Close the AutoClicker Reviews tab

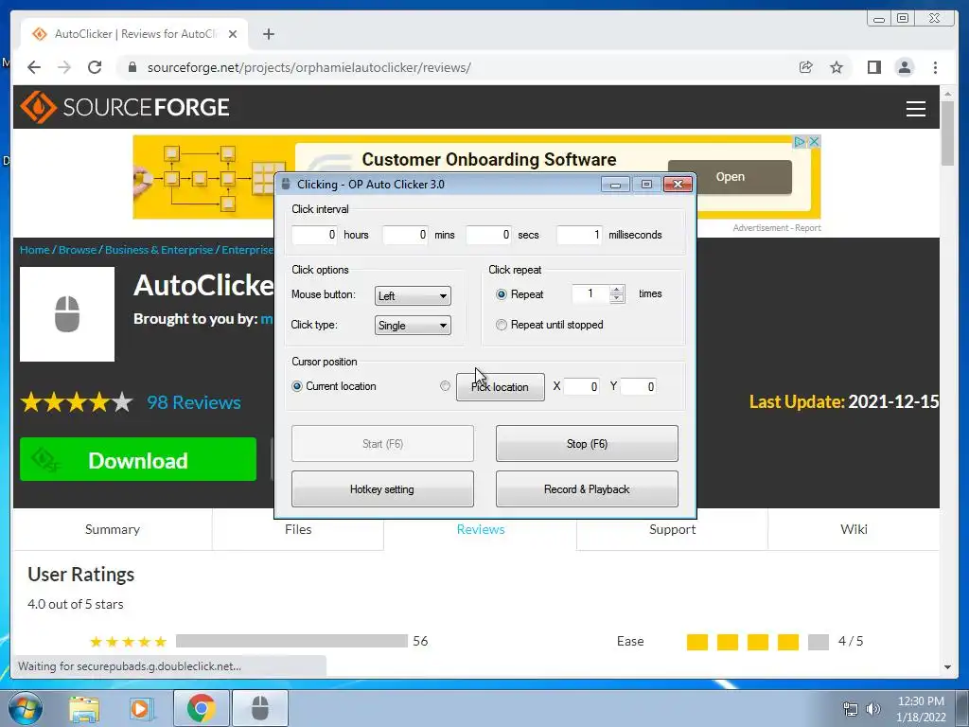pos(233,34)
